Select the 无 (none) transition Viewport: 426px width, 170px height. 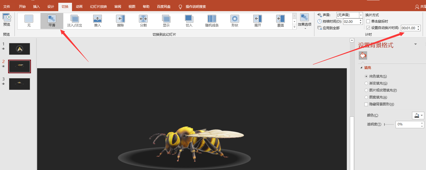tap(29, 21)
